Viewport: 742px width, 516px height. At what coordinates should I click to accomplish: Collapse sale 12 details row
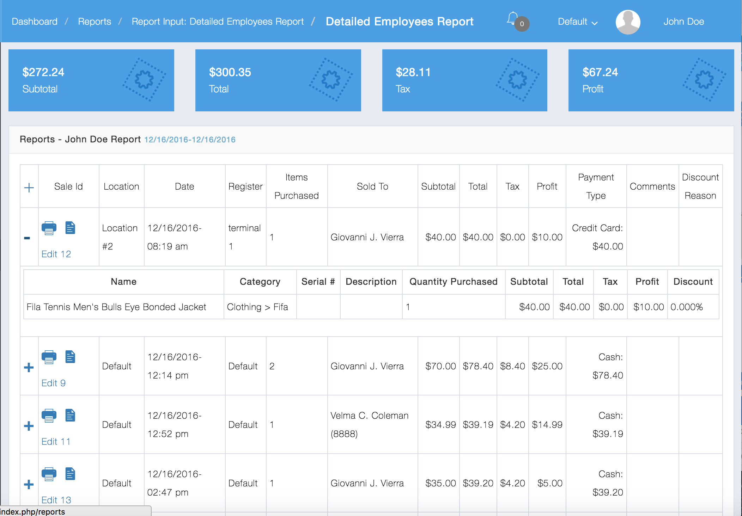click(27, 238)
